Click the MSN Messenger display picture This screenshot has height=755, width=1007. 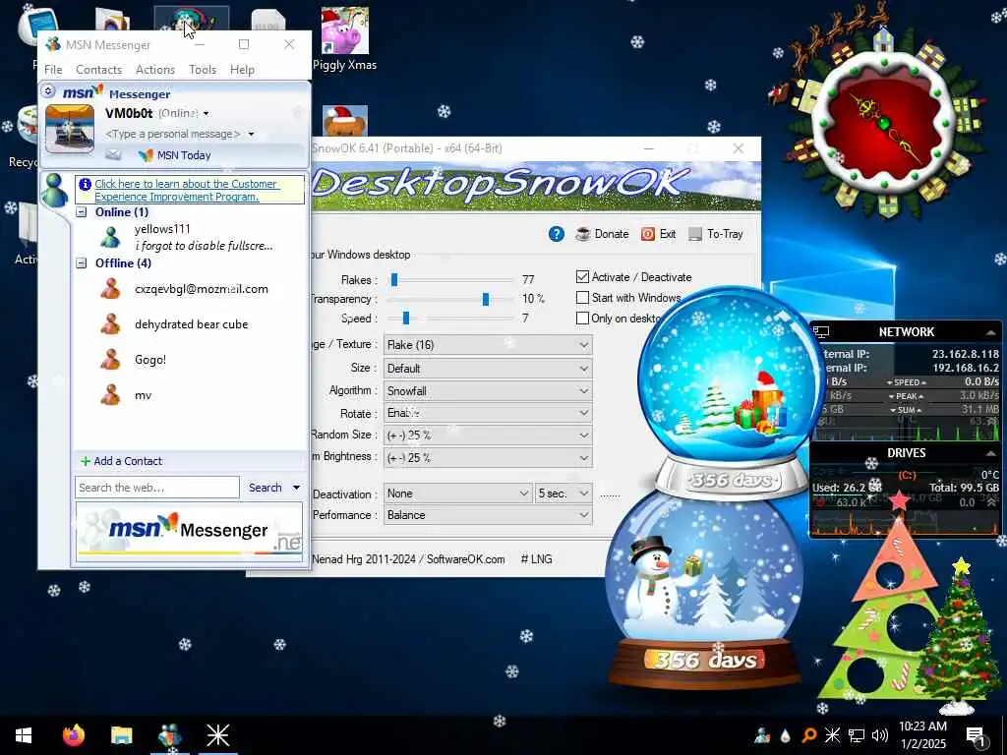[x=70, y=129]
